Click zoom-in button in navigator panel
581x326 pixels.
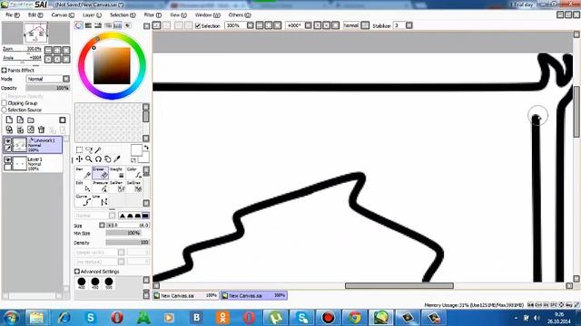pyautogui.click(x=57, y=50)
